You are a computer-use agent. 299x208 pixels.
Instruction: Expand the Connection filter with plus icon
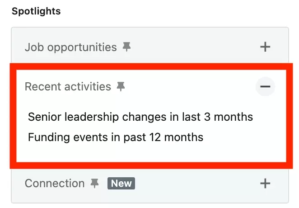tap(265, 184)
